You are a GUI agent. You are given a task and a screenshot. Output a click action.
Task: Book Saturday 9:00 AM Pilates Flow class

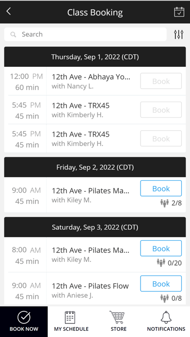(161, 284)
